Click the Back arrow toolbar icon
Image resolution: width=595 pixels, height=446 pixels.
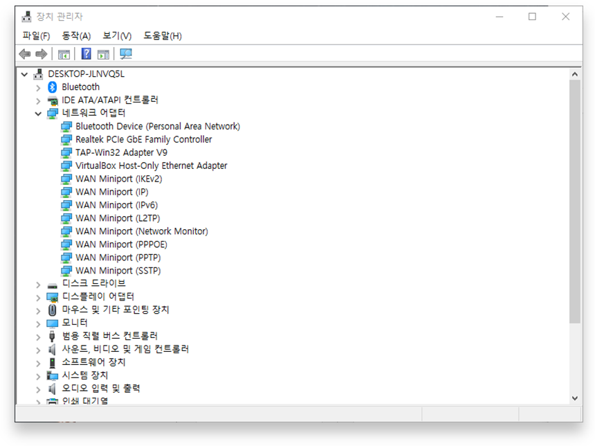click(25, 54)
